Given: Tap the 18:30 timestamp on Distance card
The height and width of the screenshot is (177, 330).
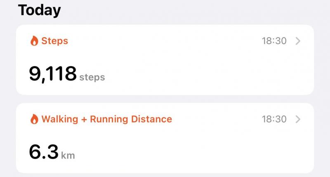Looking at the screenshot, I should tap(274, 119).
